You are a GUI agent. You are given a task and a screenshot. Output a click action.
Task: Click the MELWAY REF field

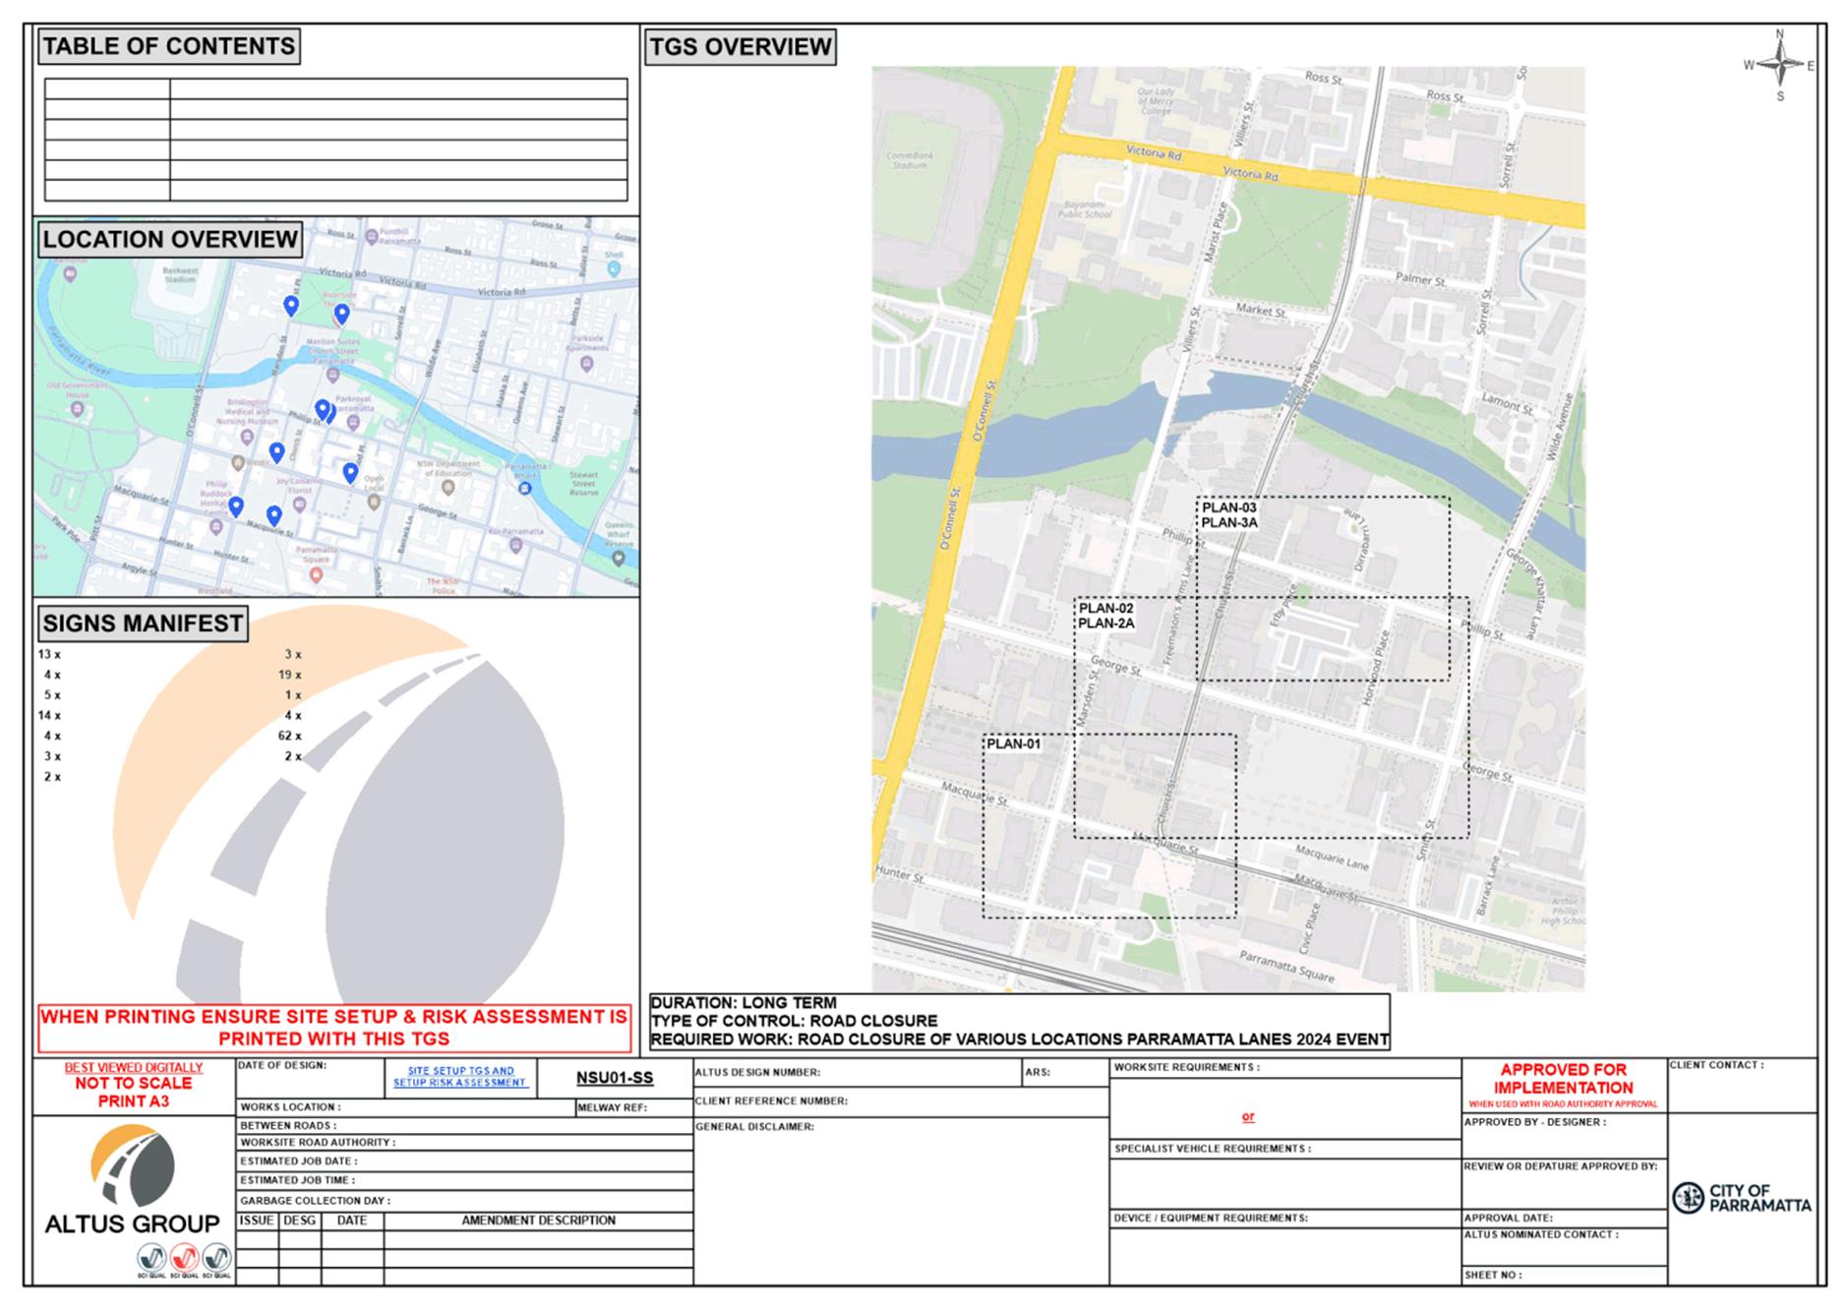click(x=634, y=1107)
